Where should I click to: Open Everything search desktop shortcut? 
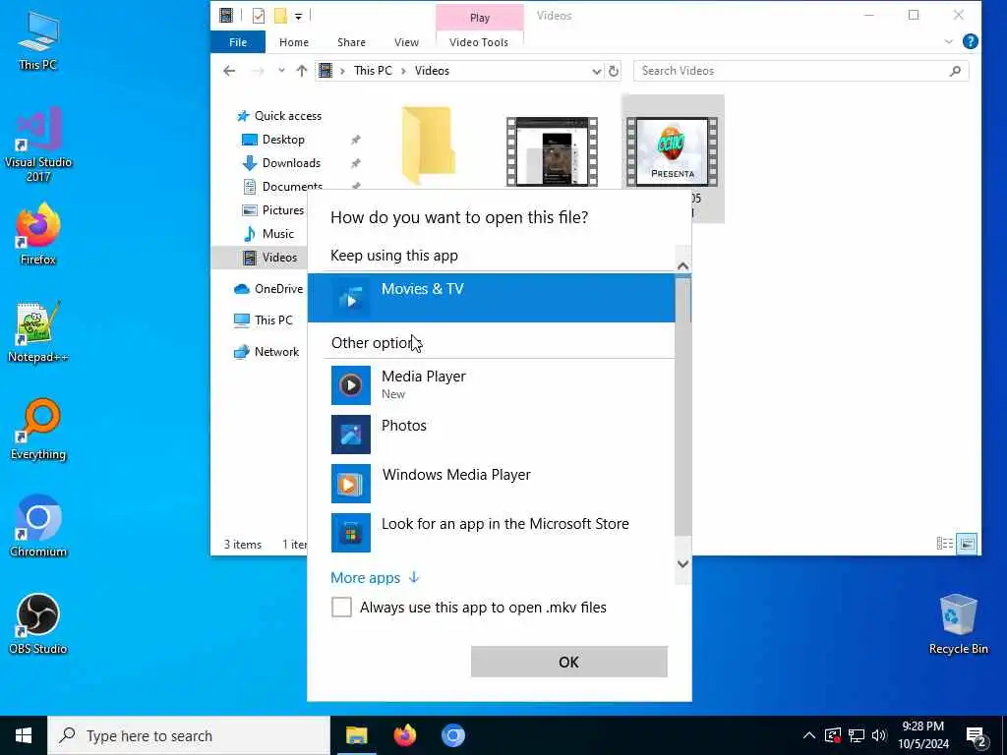click(x=38, y=430)
